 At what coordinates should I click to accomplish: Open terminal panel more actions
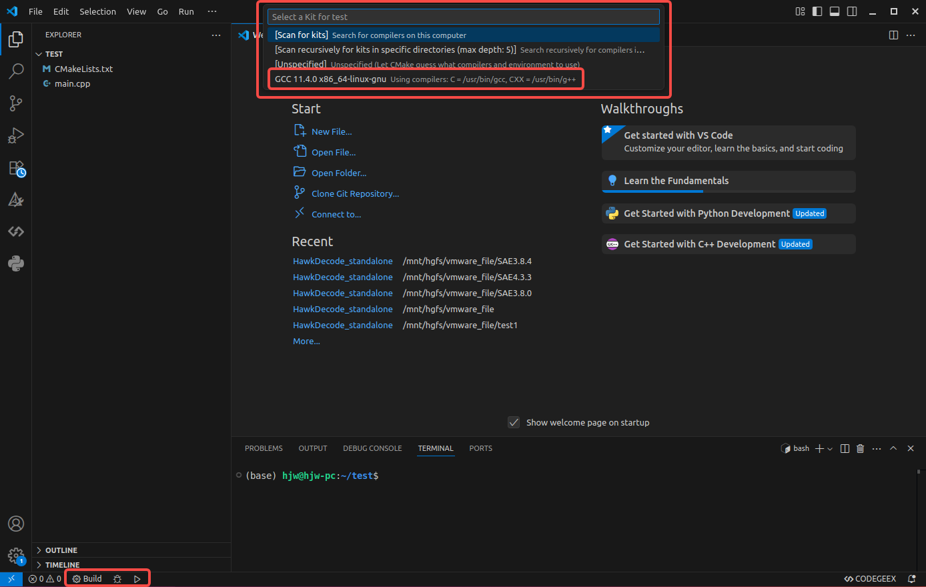[x=877, y=449]
